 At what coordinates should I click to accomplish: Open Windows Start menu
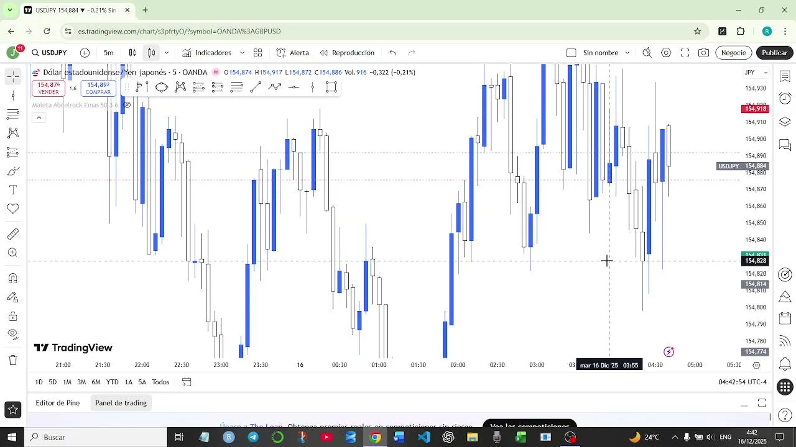pyautogui.click(x=12, y=437)
